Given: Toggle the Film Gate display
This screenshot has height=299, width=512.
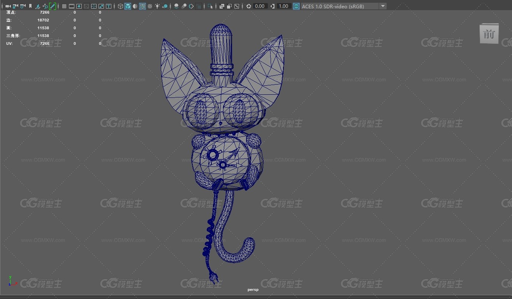Looking at the screenshot, I should (x=72, y=6).
